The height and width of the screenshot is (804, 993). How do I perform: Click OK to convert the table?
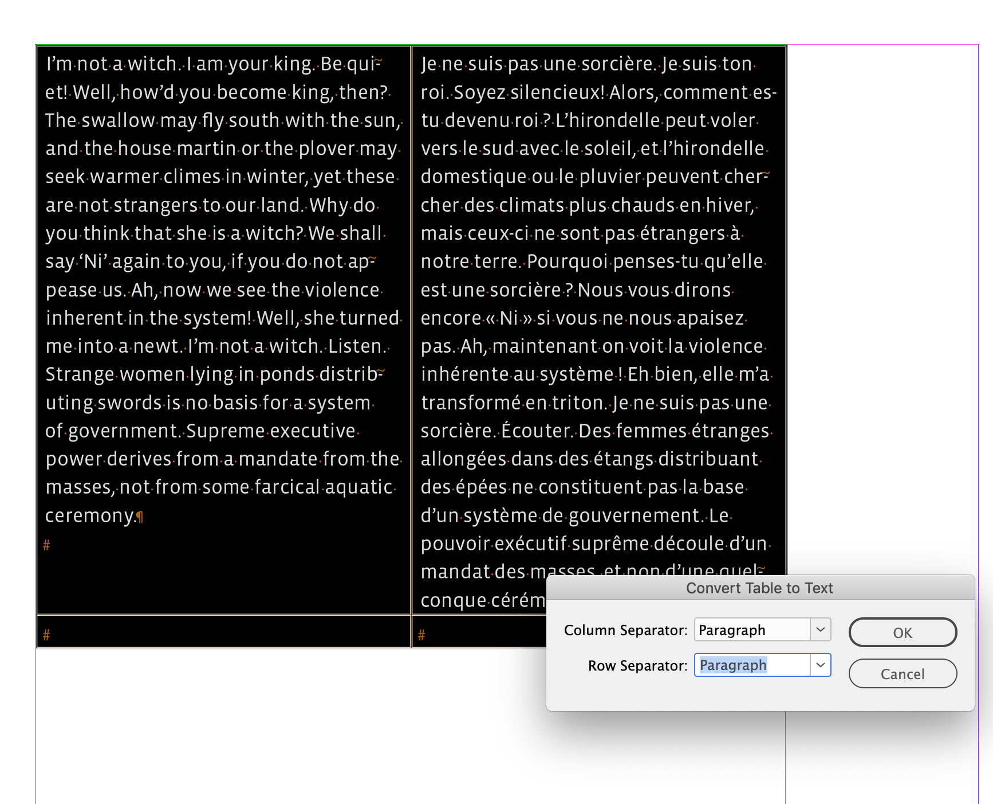tap(903, 633)
